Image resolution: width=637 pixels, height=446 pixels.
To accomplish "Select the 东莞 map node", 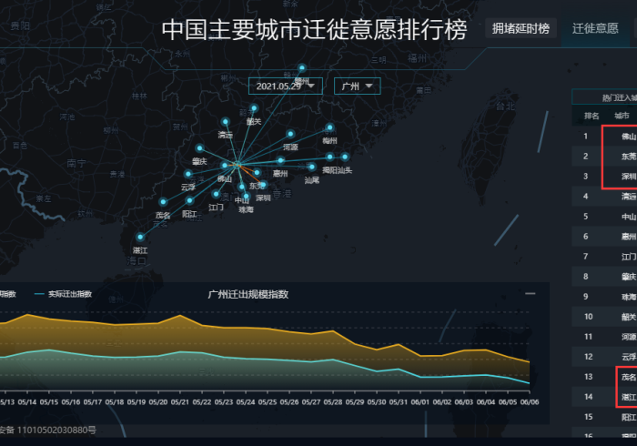I will coord(257,173).
